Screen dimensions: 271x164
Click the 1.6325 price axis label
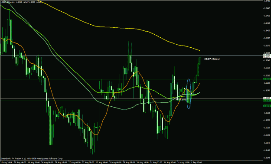(x=267, y=68)
